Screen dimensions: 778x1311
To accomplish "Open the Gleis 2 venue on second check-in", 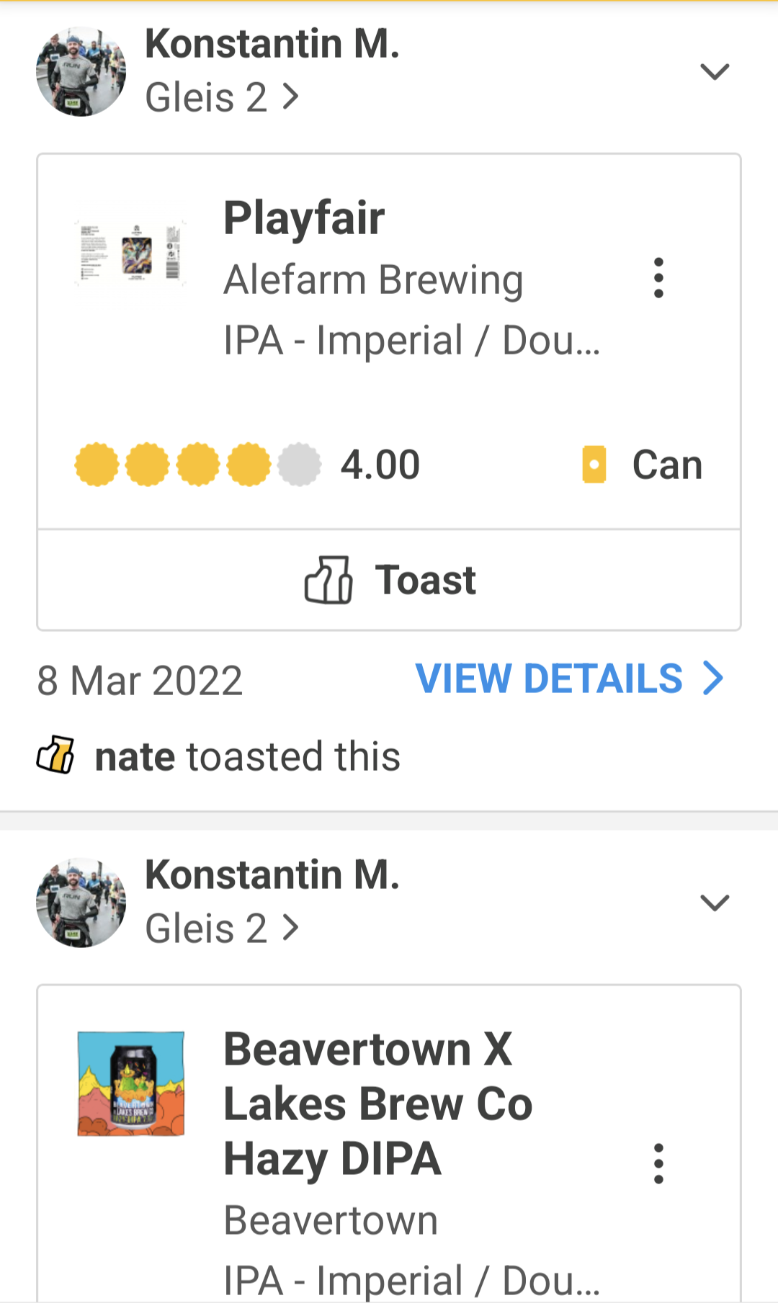I will click(221, 929).
